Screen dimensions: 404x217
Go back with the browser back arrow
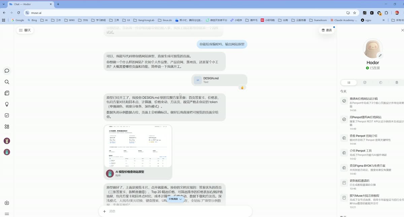(x=4, y=13)
